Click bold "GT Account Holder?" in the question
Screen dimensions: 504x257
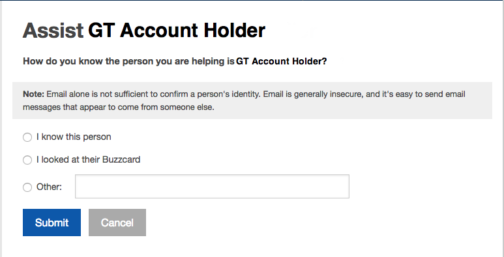pos(281,61)
